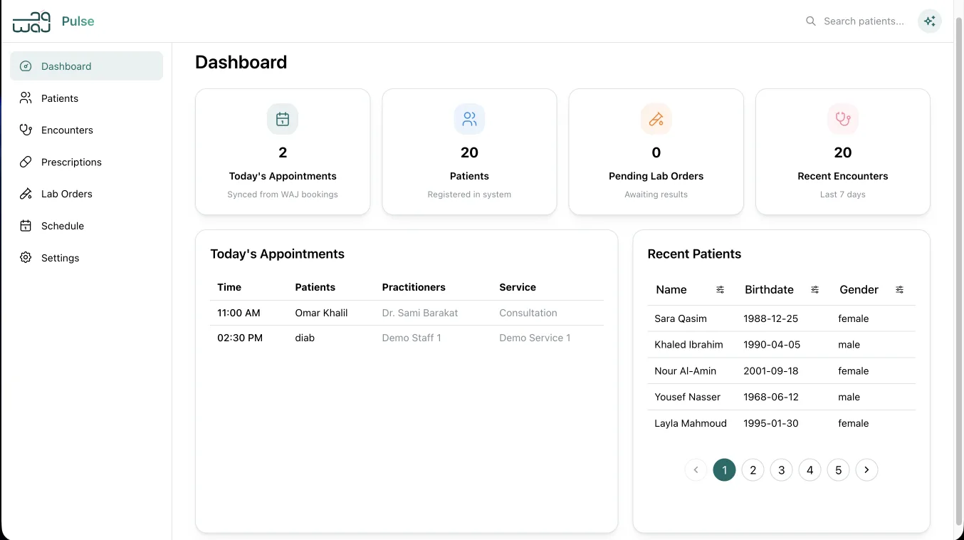Expand the next page chevron in Recent Patients

pyautogui.click(x=866, y=469)
